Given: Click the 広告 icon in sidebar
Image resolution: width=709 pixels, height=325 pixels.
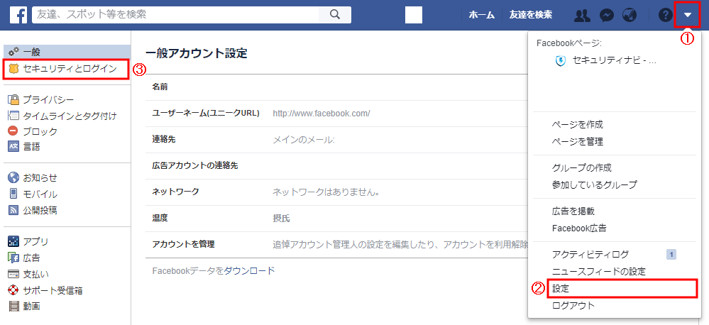Looking at the screenshot, I should coord(14,258).
